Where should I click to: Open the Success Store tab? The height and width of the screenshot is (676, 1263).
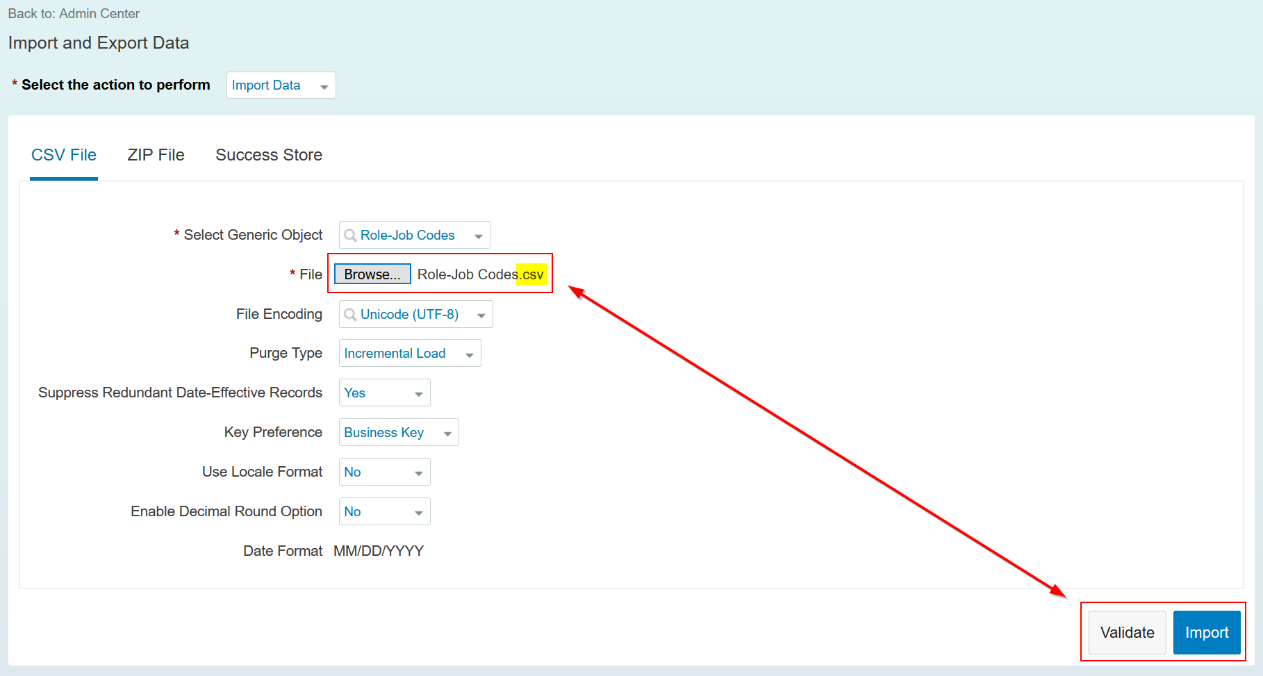(x=269, y=155)
